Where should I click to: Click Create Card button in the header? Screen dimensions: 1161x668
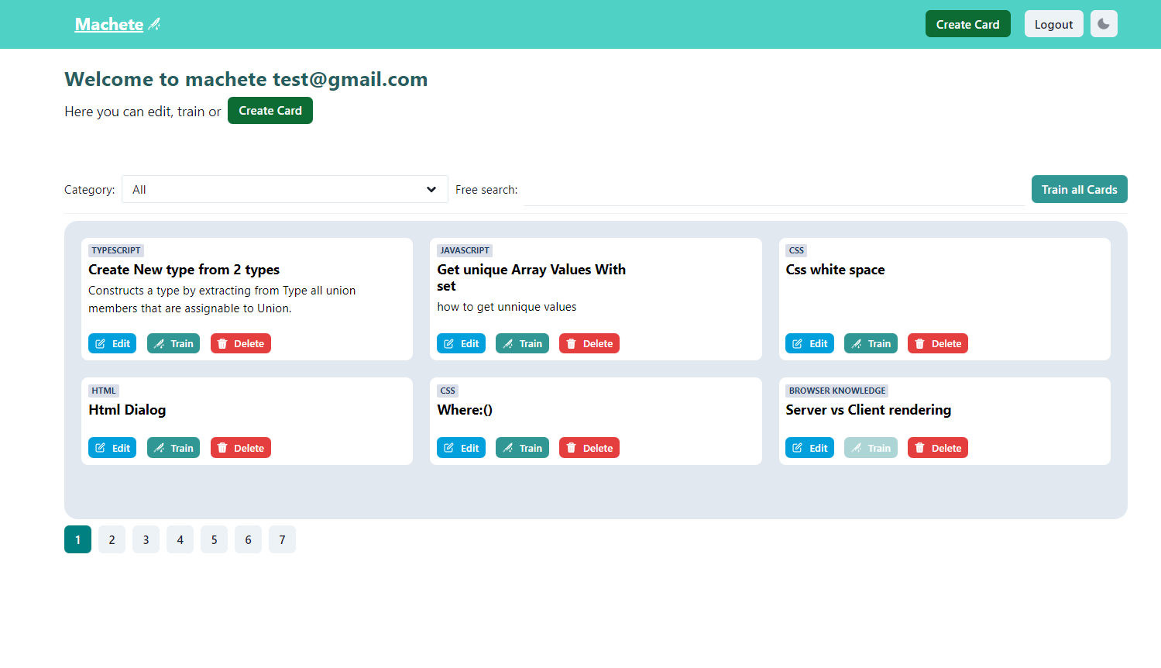[967, 24]
